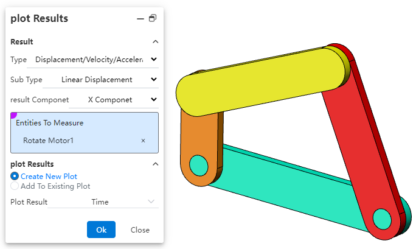Viewport: 416px width, 249px height.
Task: Minimize the plot Results panel
Action: (x=140, y=19)
